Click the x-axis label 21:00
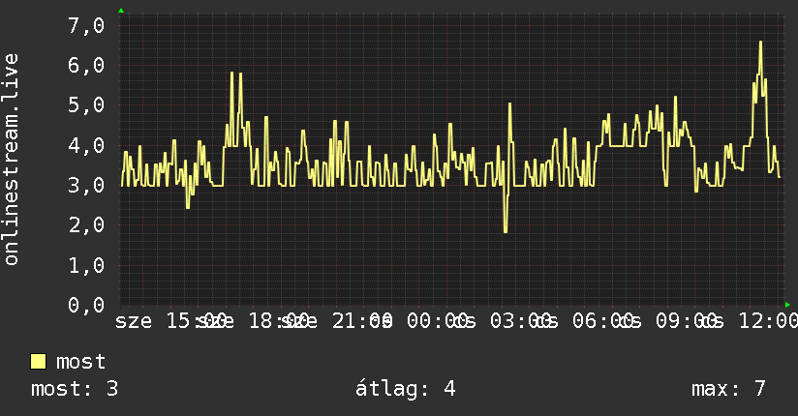The height and width of the screenshot is (416, 798). pos(362,321)
